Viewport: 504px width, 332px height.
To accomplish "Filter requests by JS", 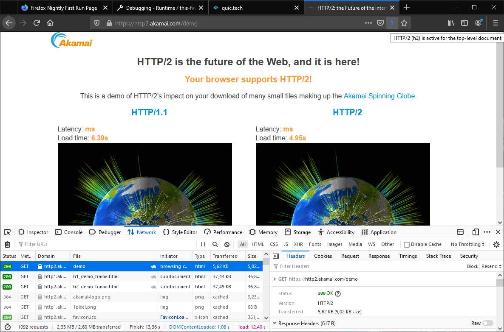I will pyautogui.click(x=286, y=244).
